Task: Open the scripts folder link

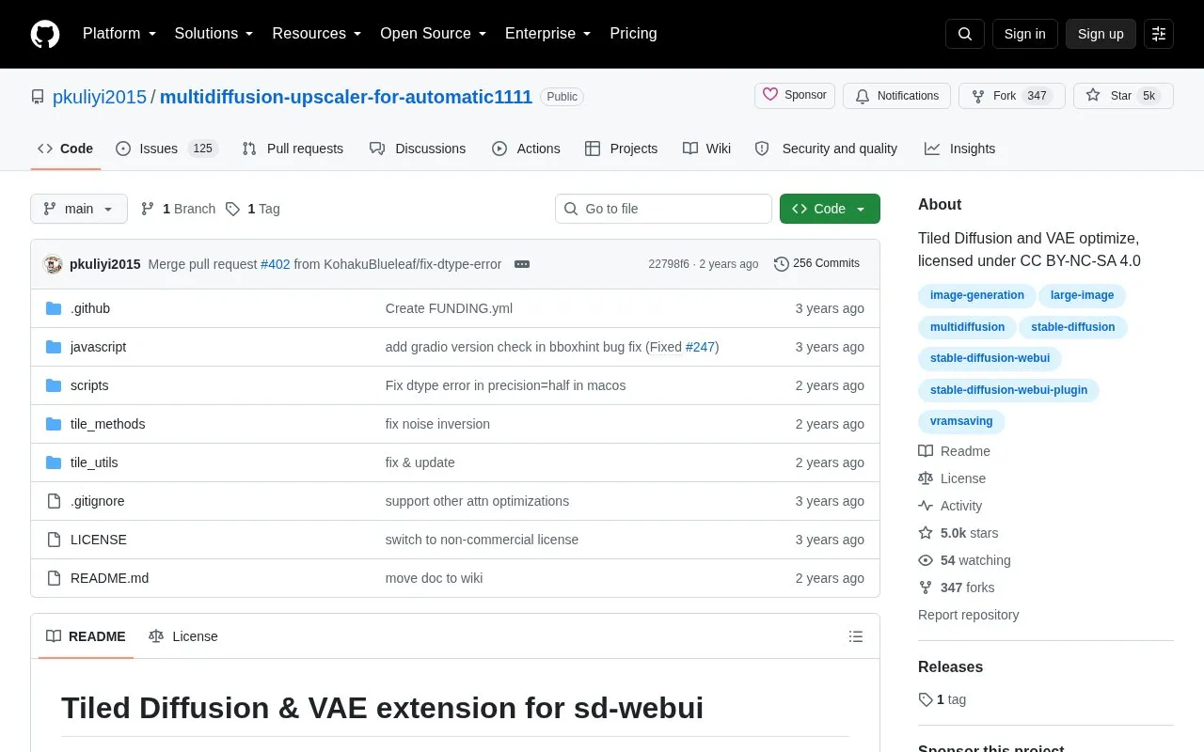Action: (89, 385)
